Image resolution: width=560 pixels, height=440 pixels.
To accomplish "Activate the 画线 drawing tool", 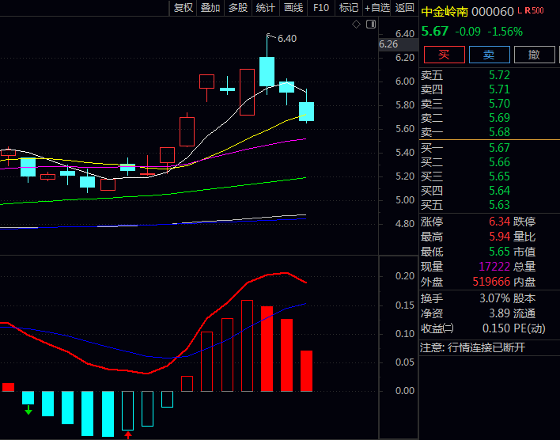I will pos(293,8).
